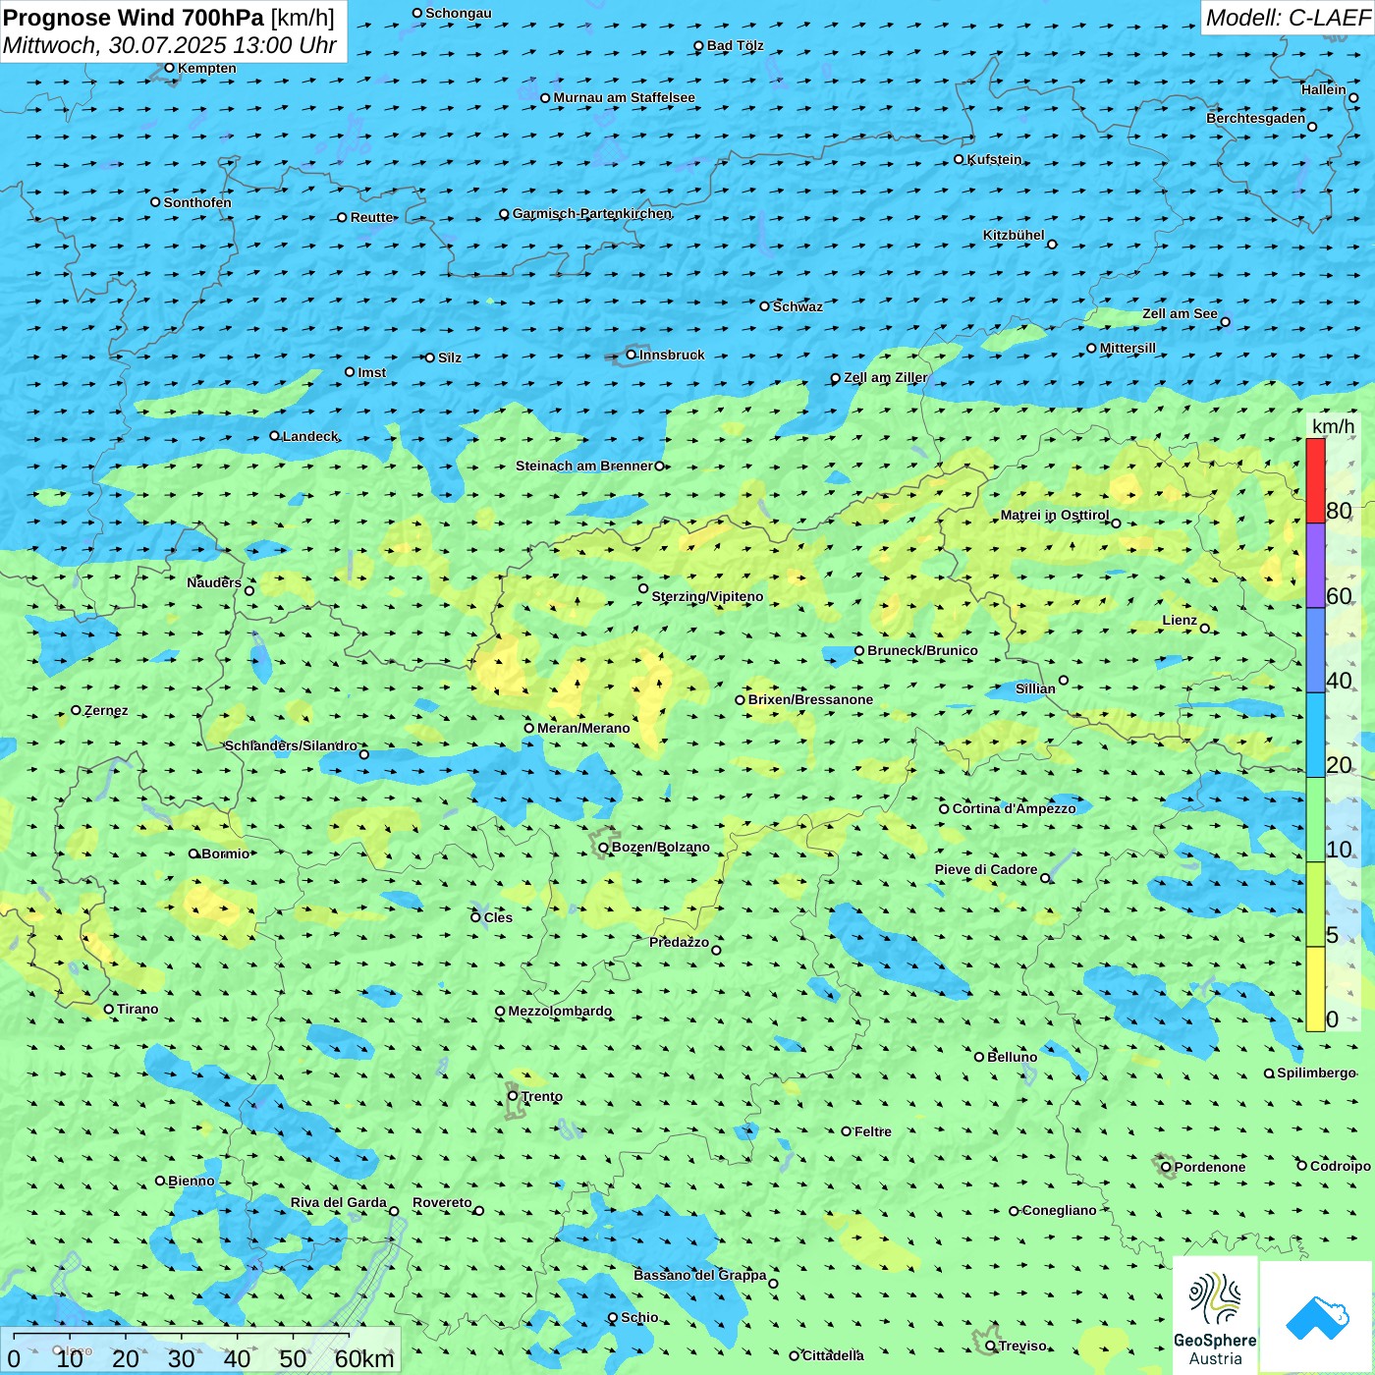This screenshot has width=1375, height=1375.
Task: Click the Kitzbühel label
Action: 1014,235
